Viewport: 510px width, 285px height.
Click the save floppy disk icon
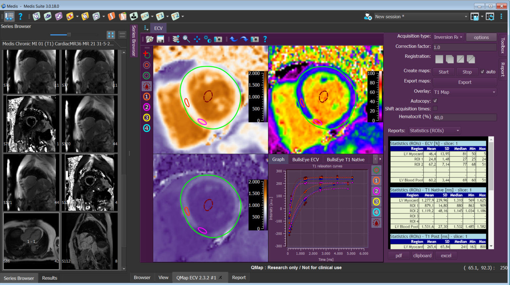click(160, 39)
